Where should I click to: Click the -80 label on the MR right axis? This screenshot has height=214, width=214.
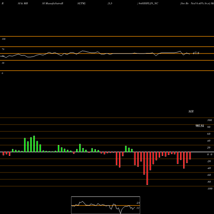209,182
